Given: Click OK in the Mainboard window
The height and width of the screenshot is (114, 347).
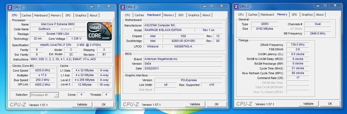Looking at the screenshot, I should [217, 104].
